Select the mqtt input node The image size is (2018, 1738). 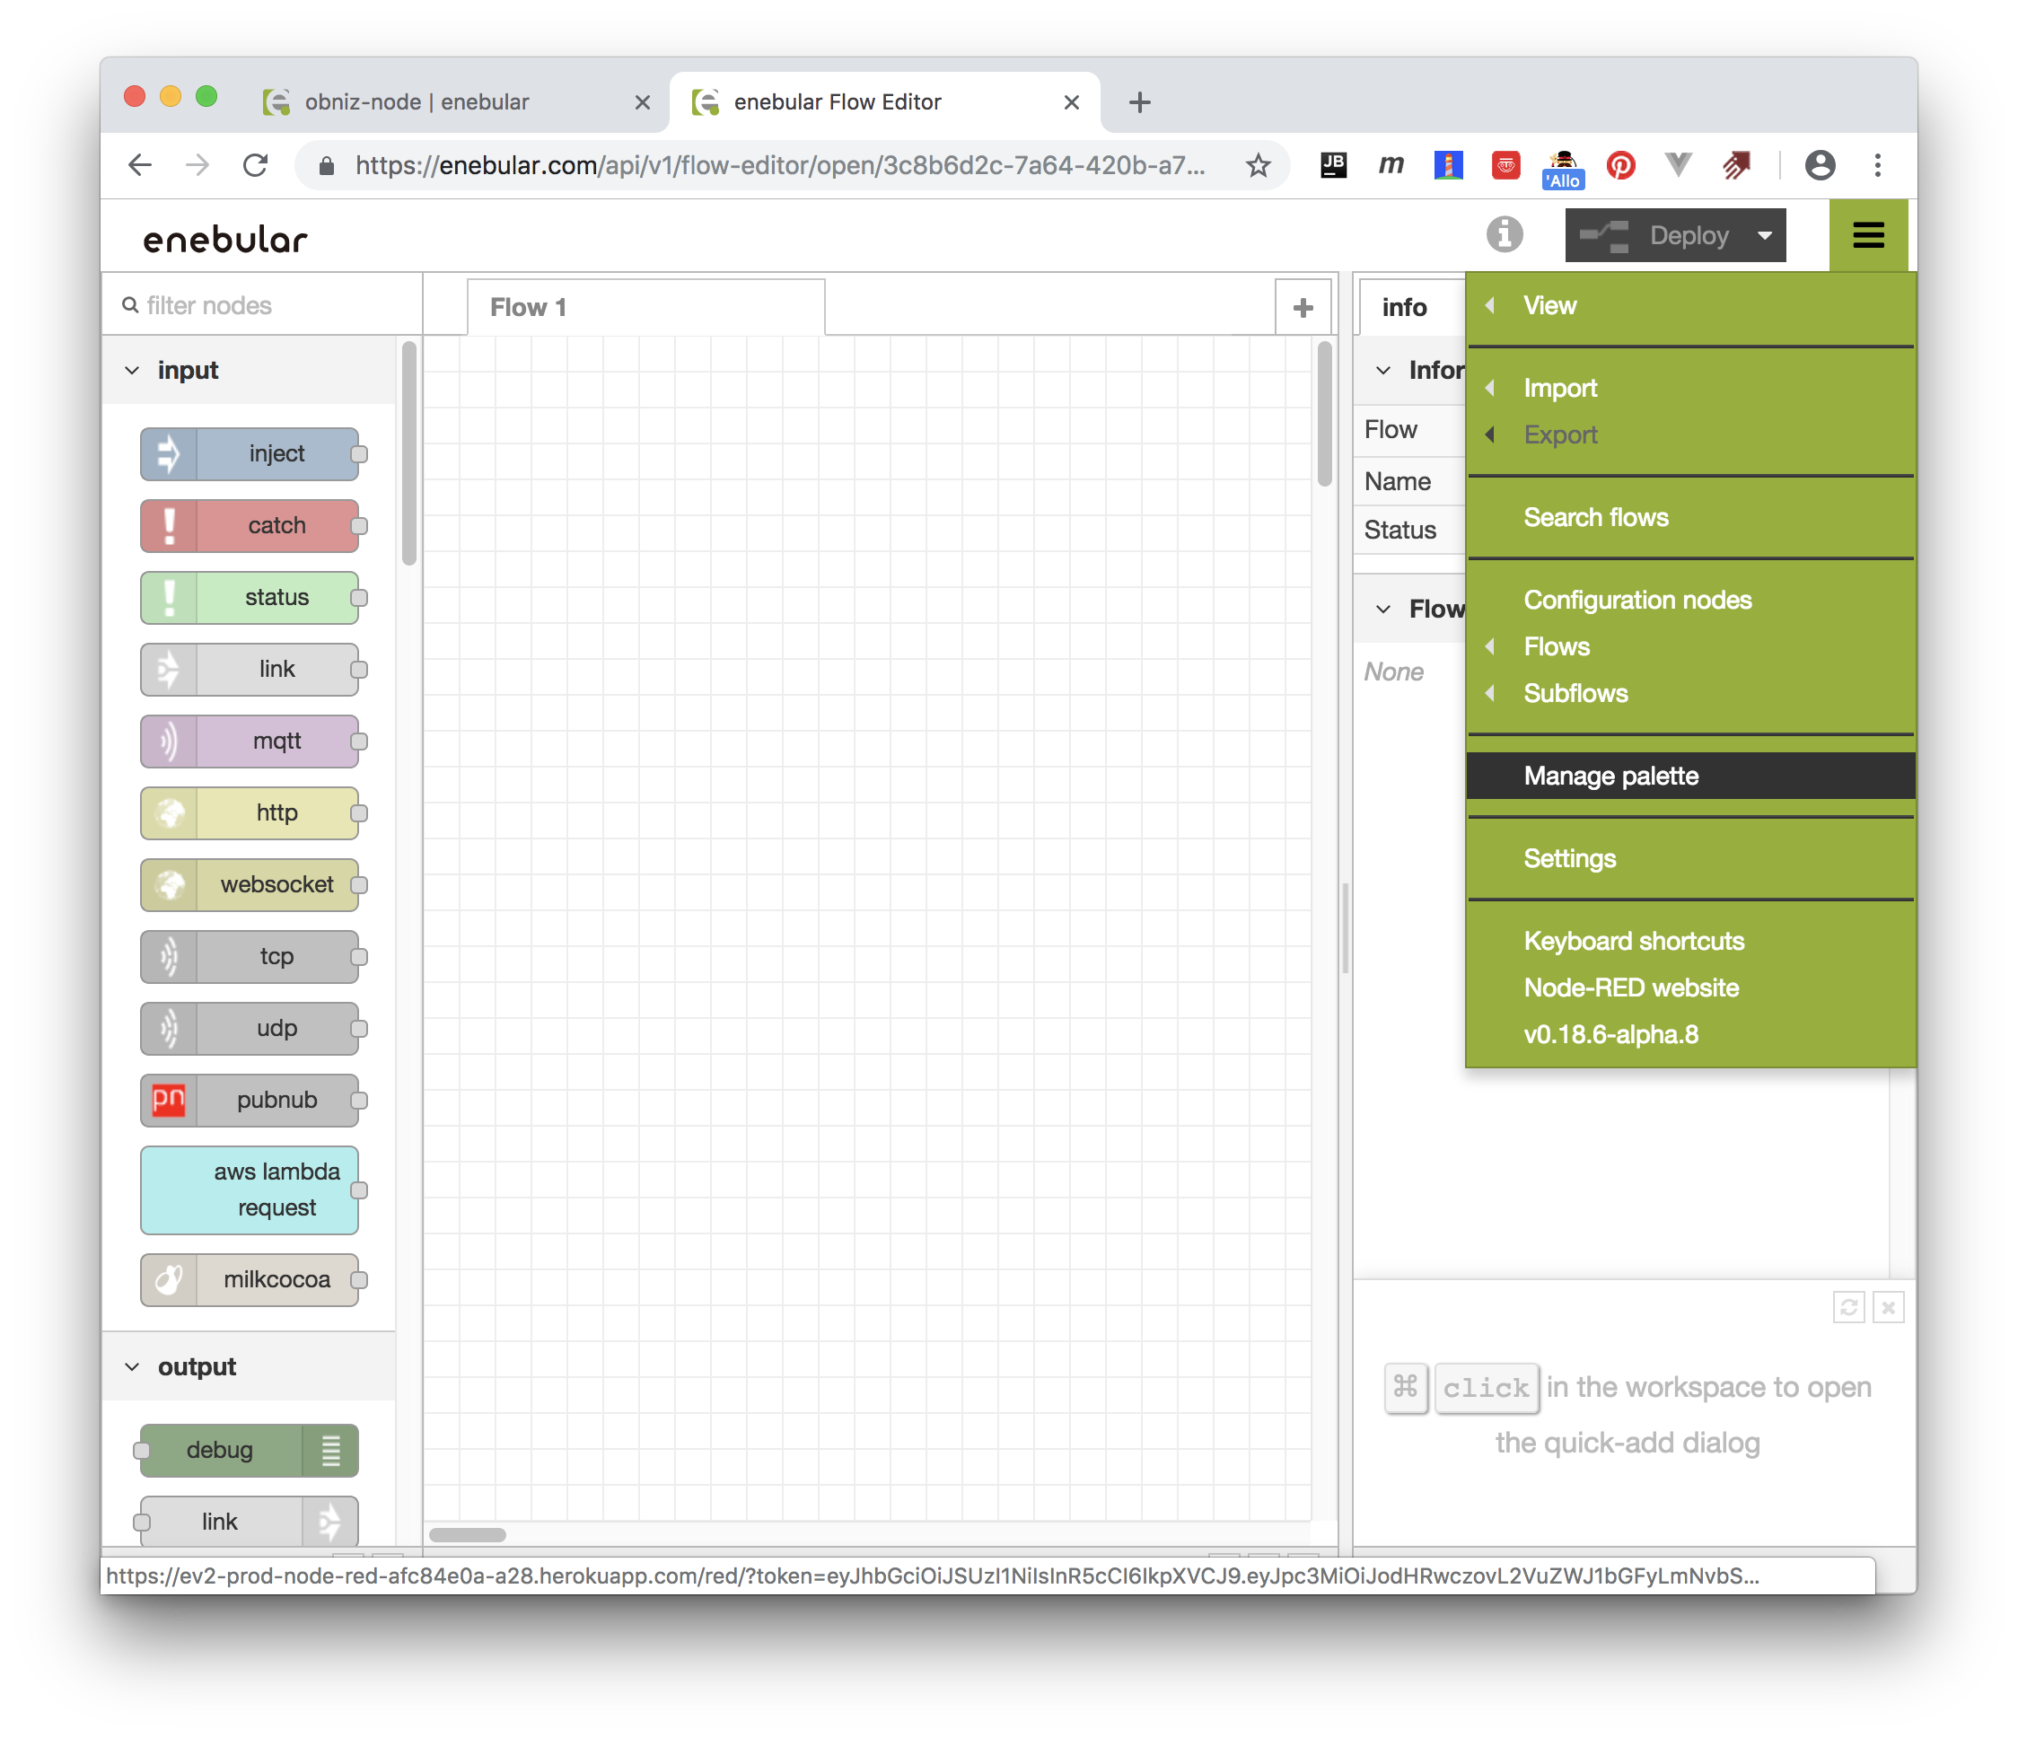point(251,742)
